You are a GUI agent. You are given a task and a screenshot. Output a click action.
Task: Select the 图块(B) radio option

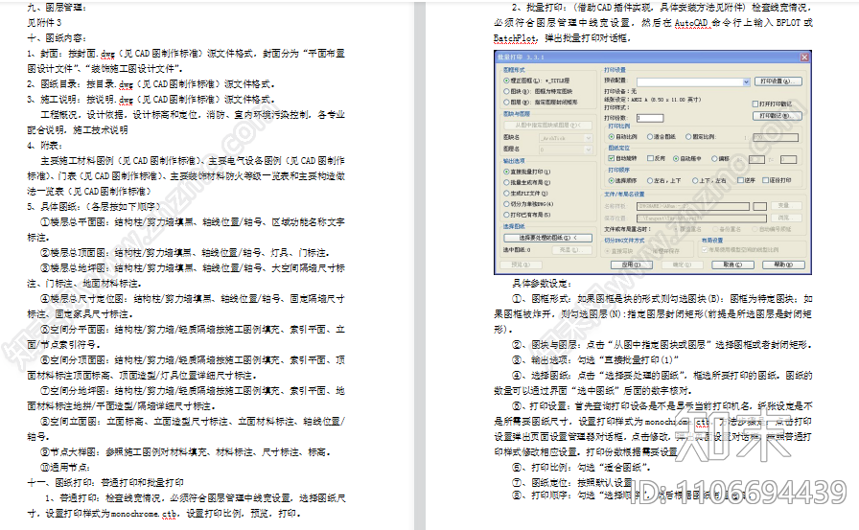tap(507, 91)
